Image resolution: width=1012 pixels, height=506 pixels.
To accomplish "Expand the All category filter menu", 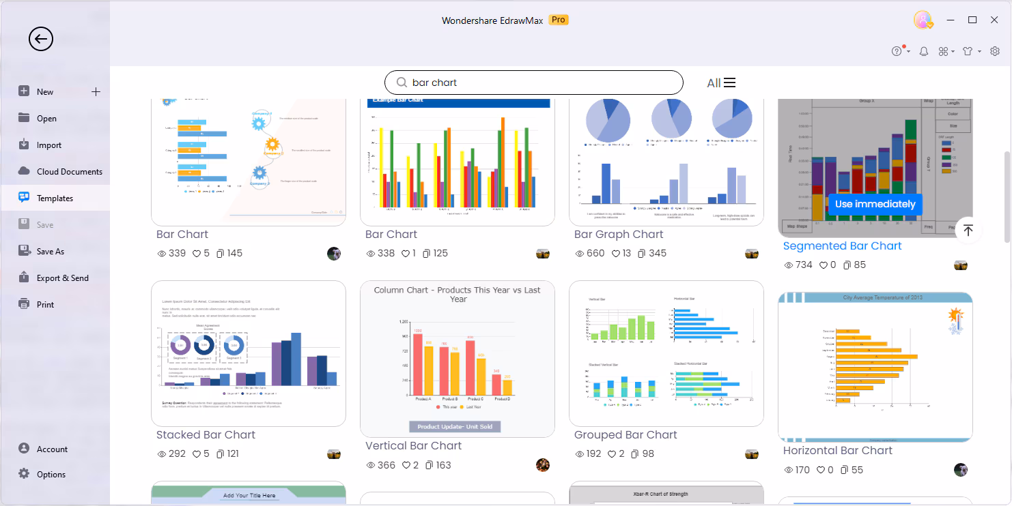I will point(721,83).
